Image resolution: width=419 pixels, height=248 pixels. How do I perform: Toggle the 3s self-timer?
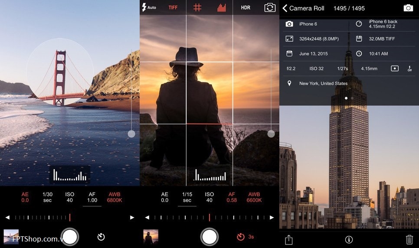(x=245, y=237)
